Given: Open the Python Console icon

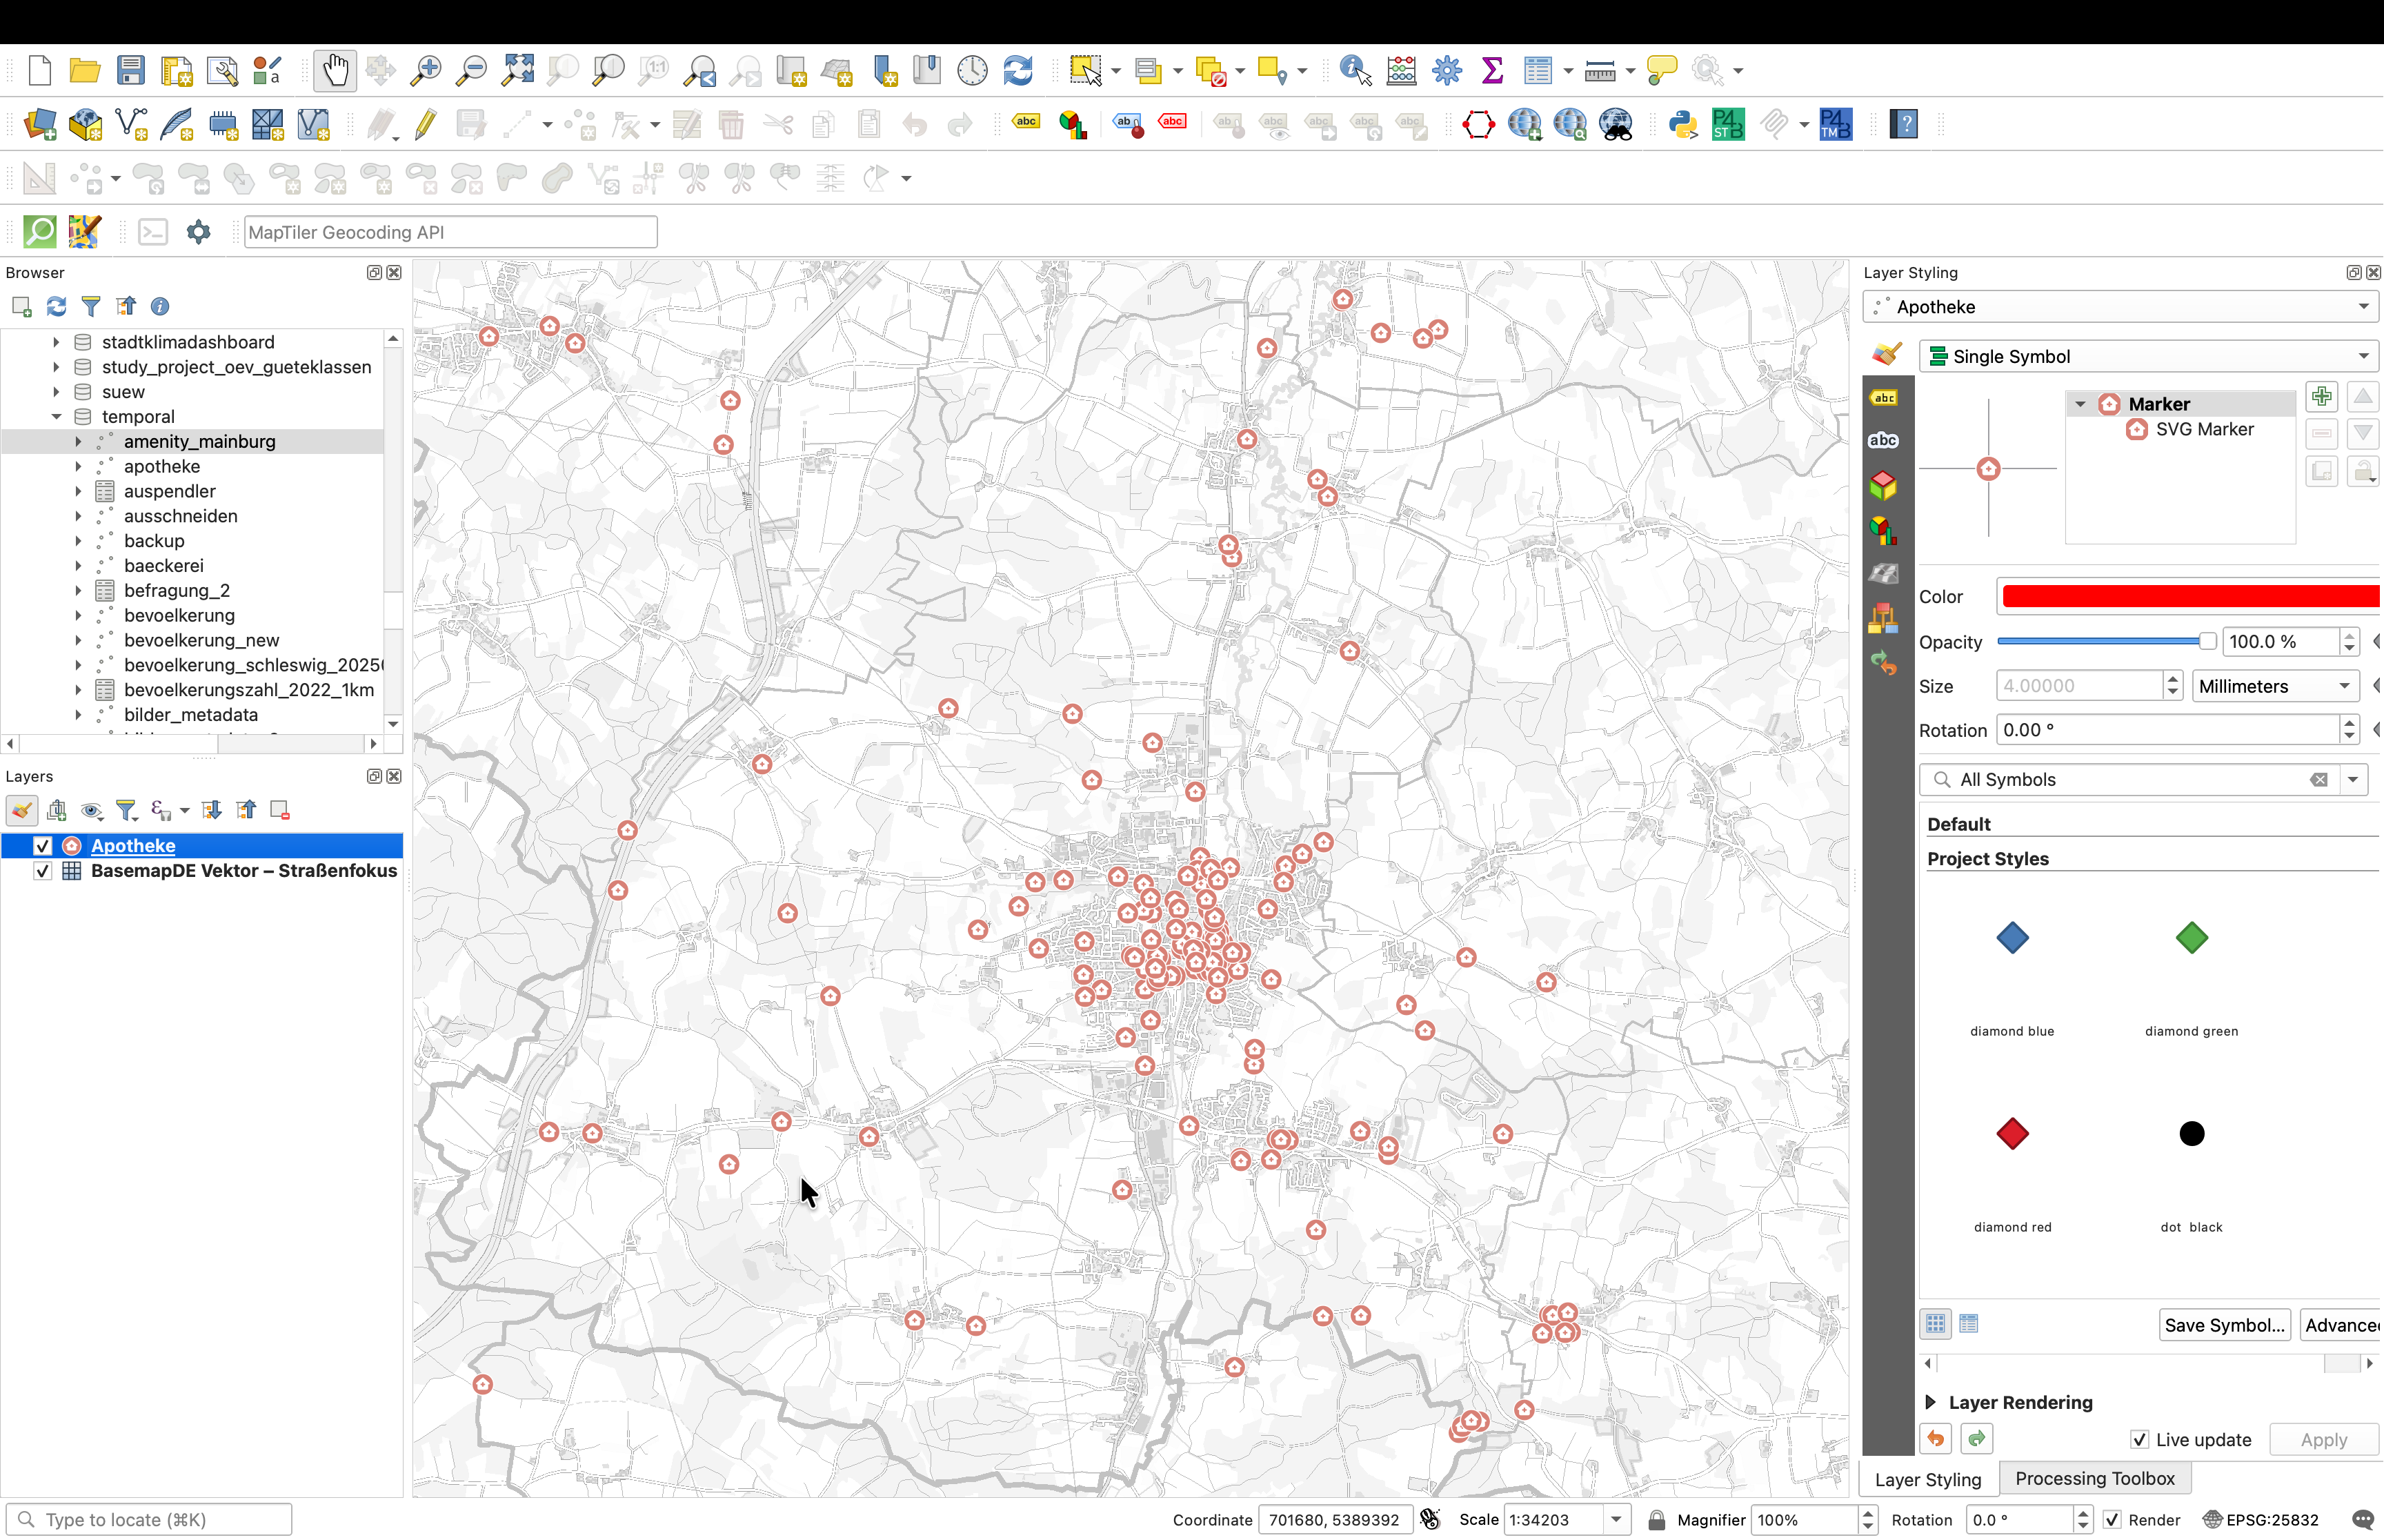Looking at the screenshot, I should [1682, 125].
